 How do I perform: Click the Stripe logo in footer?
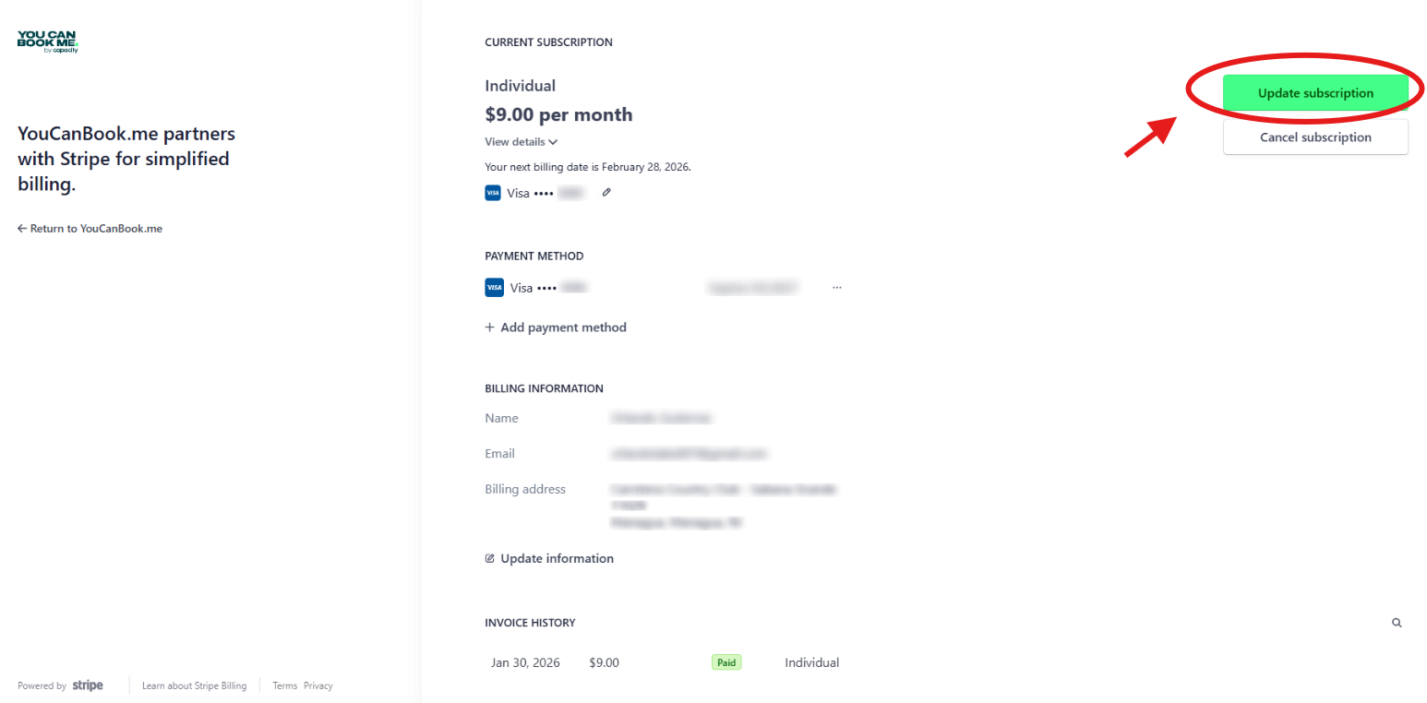[88, 685]
